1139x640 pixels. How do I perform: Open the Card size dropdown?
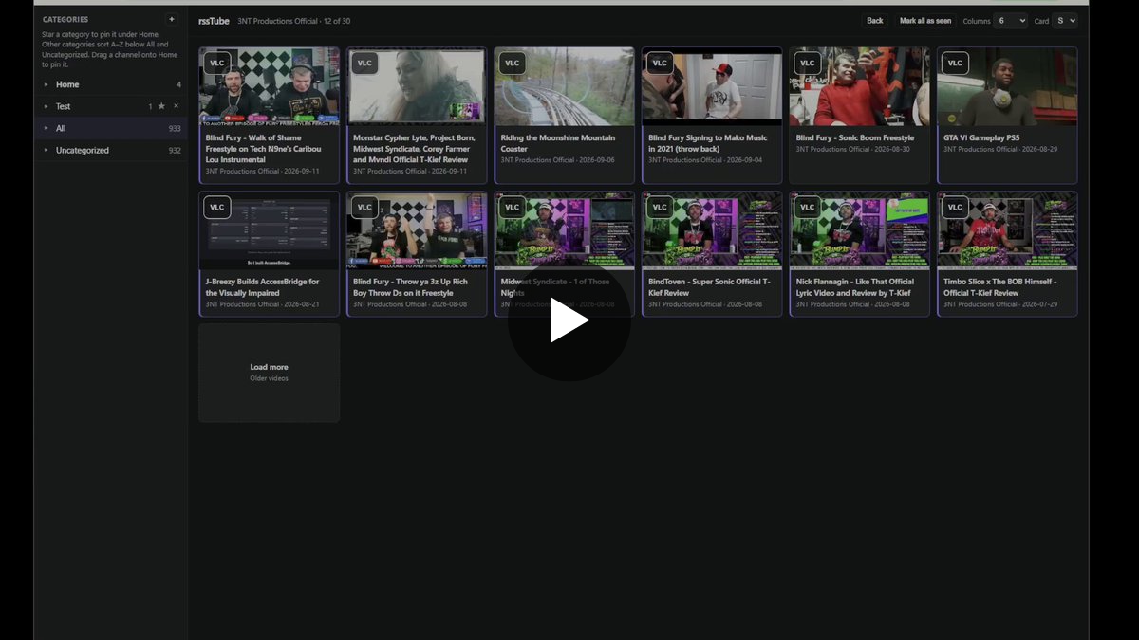(1065, 20)
